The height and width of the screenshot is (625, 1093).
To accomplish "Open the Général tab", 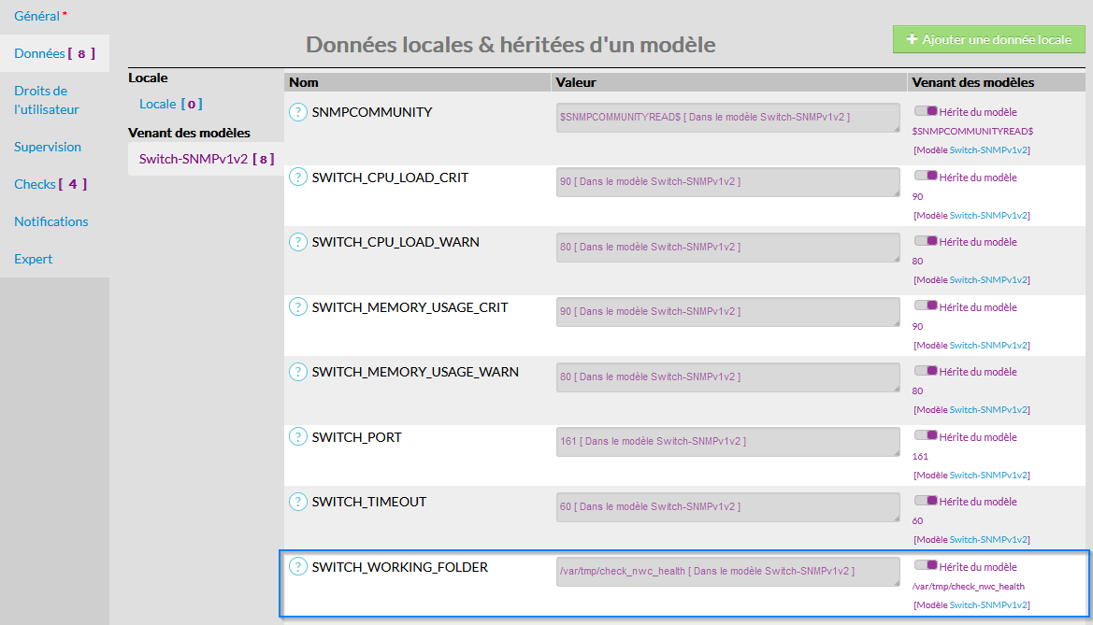I will 37,16.
